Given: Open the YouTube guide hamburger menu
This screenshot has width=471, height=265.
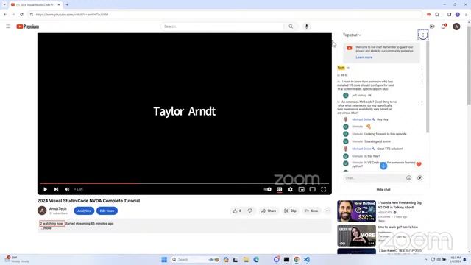Looking at the screenshot, I should tap(8, 26).
